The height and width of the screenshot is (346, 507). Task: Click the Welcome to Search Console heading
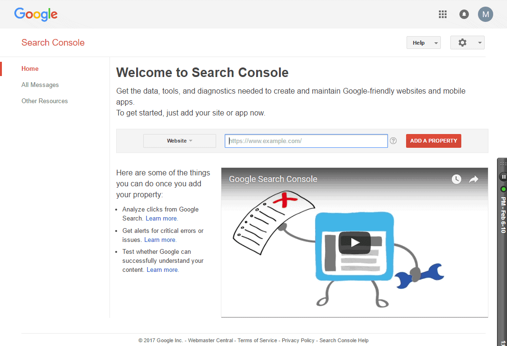pos(202,73)
